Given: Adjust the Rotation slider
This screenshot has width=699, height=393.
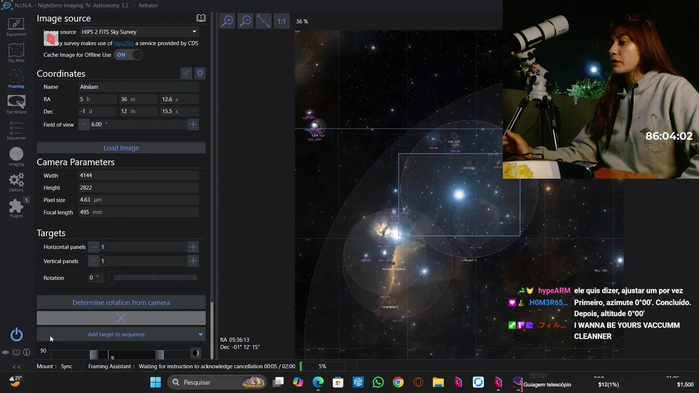Looking at the screenshot, I should (152, 277).
